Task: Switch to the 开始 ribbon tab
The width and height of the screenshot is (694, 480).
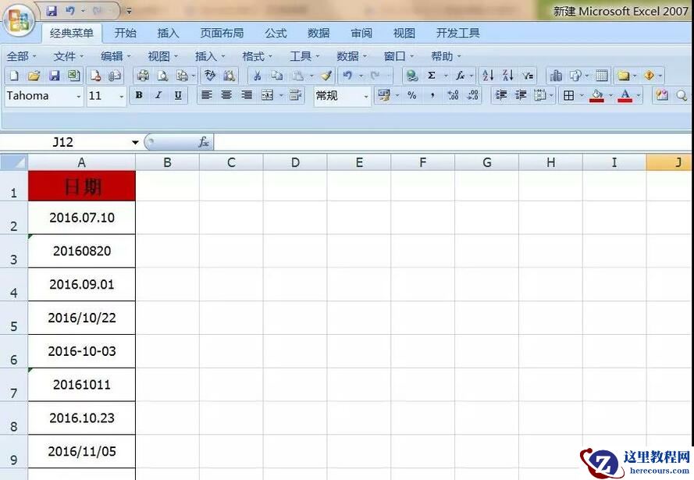Action: [125, 33]
